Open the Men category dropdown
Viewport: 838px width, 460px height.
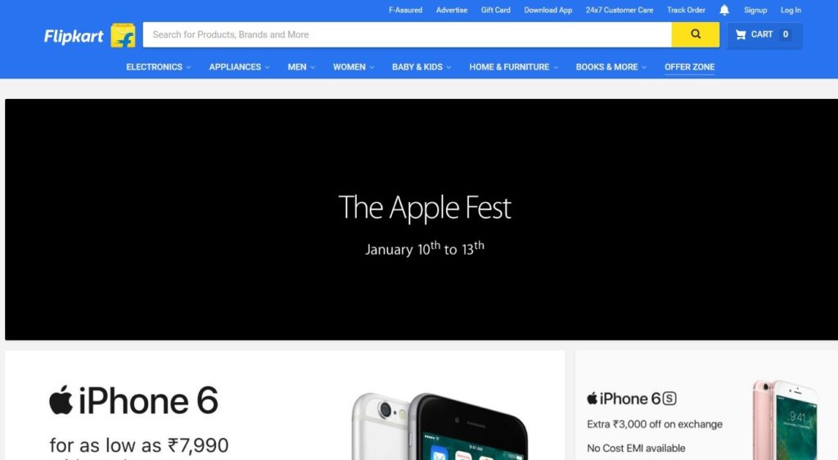[301, 67]
